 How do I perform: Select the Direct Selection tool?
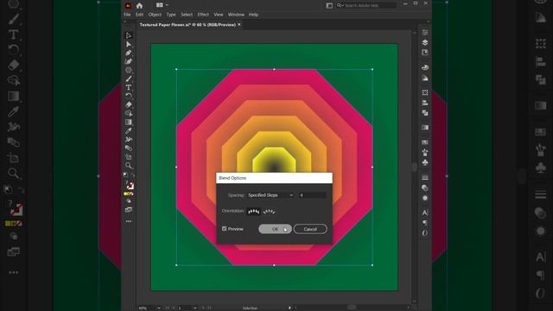tap(129, 44)
